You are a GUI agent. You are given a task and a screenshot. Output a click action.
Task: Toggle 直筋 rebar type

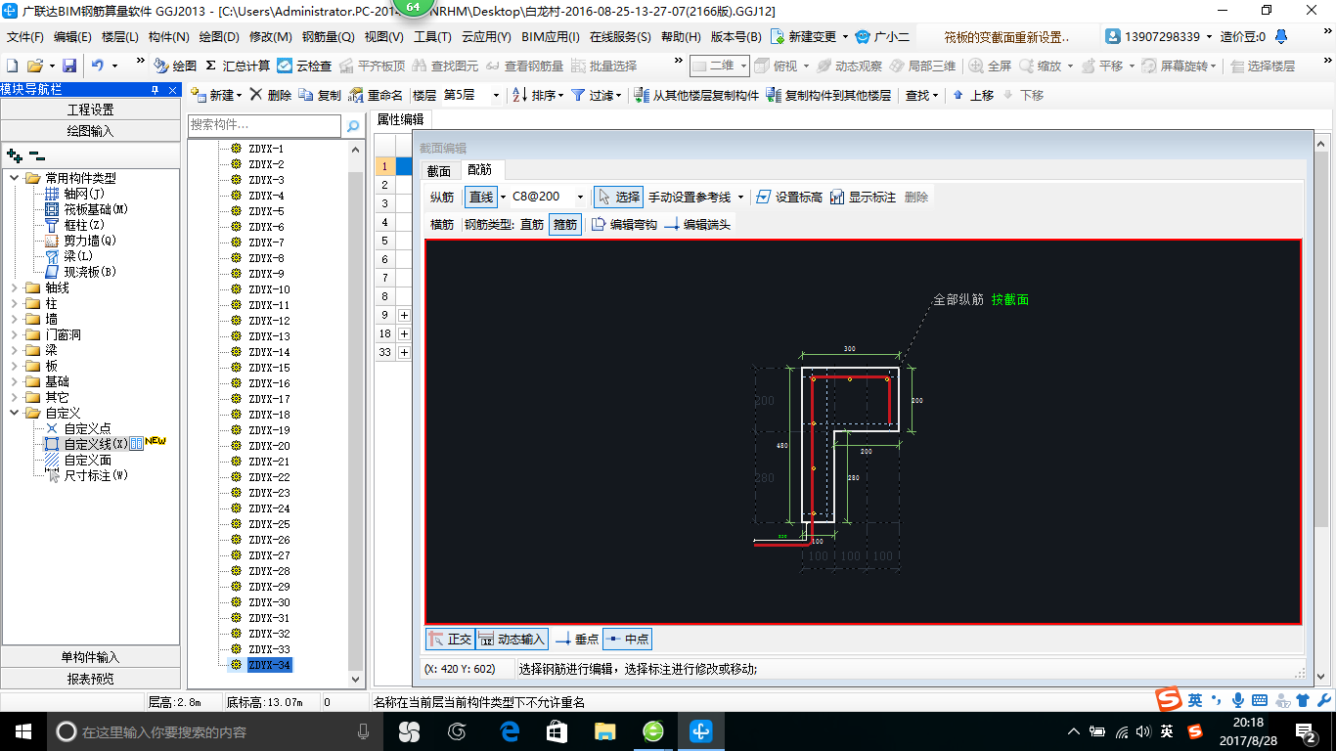531,224
